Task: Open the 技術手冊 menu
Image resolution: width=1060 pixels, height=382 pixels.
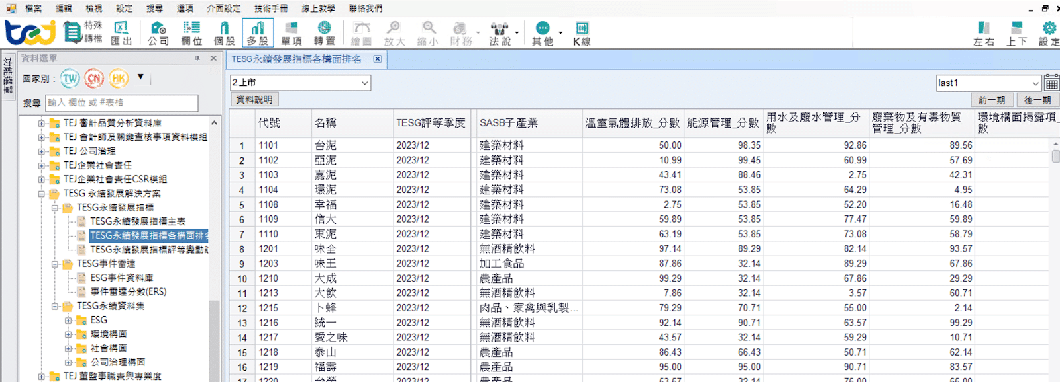Action: pyautogui.click(x=270, y=9)
